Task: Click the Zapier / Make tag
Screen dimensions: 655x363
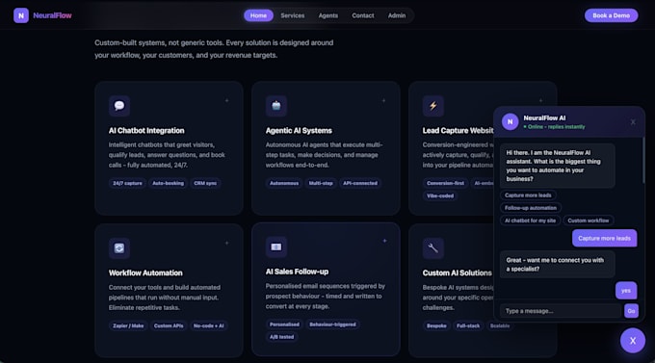Action: [x=128, y=325]
